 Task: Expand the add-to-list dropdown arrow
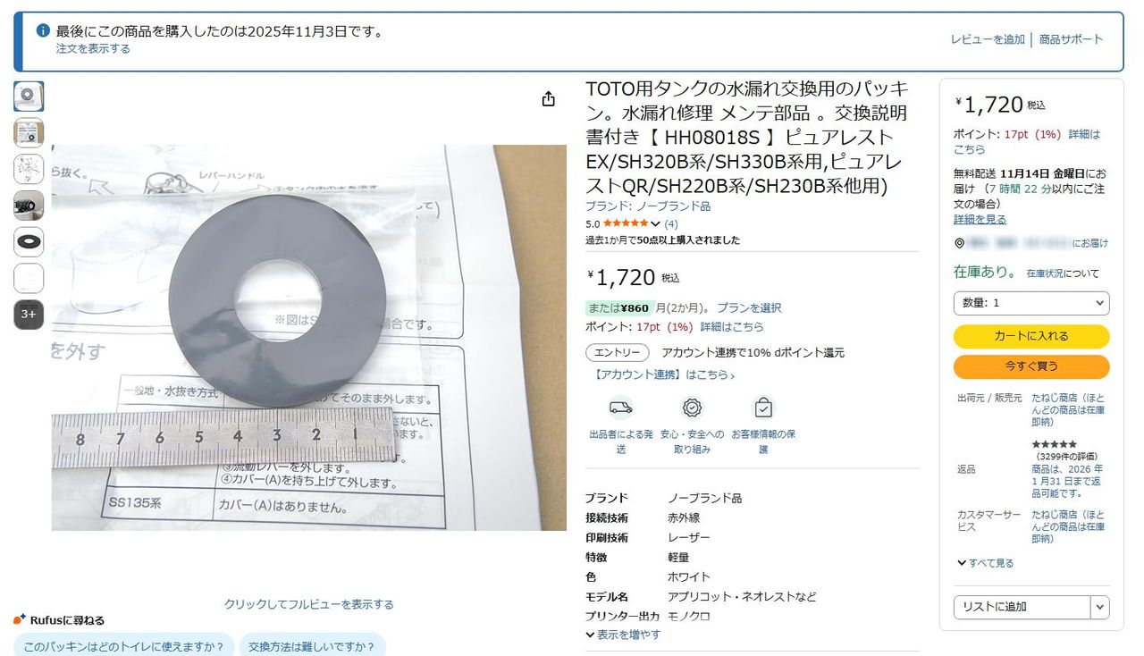point(1100,607)
